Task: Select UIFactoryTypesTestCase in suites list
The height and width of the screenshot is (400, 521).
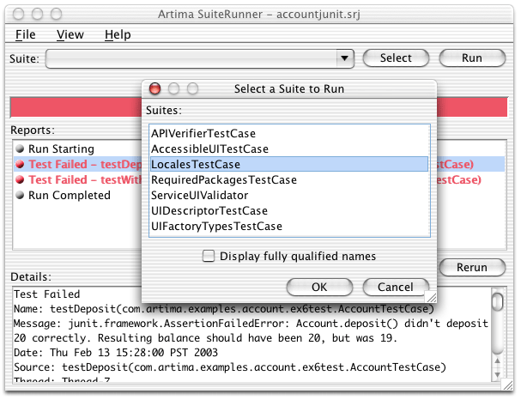Action: coord(290,227)
